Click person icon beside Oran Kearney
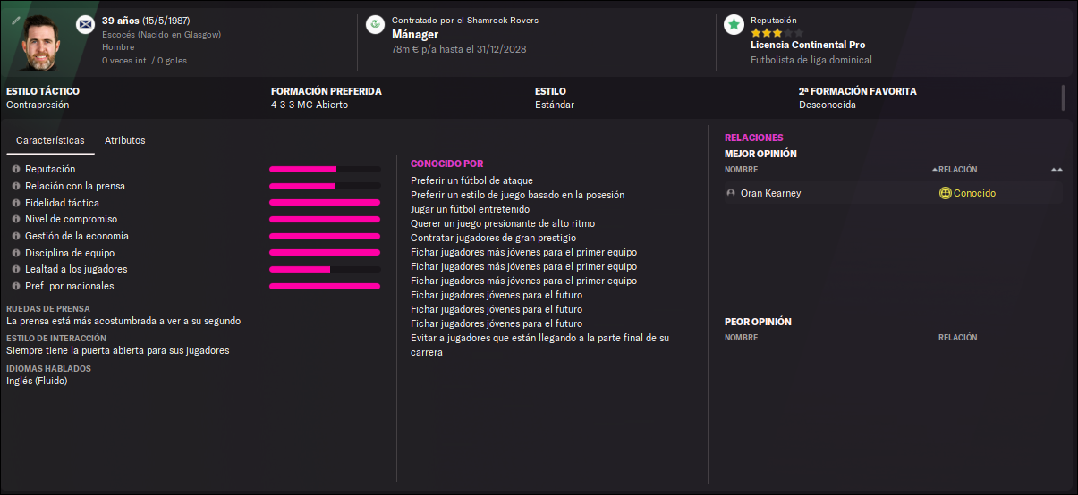The height and width of the screenshot is (495, 1078). tap(731, 193)
